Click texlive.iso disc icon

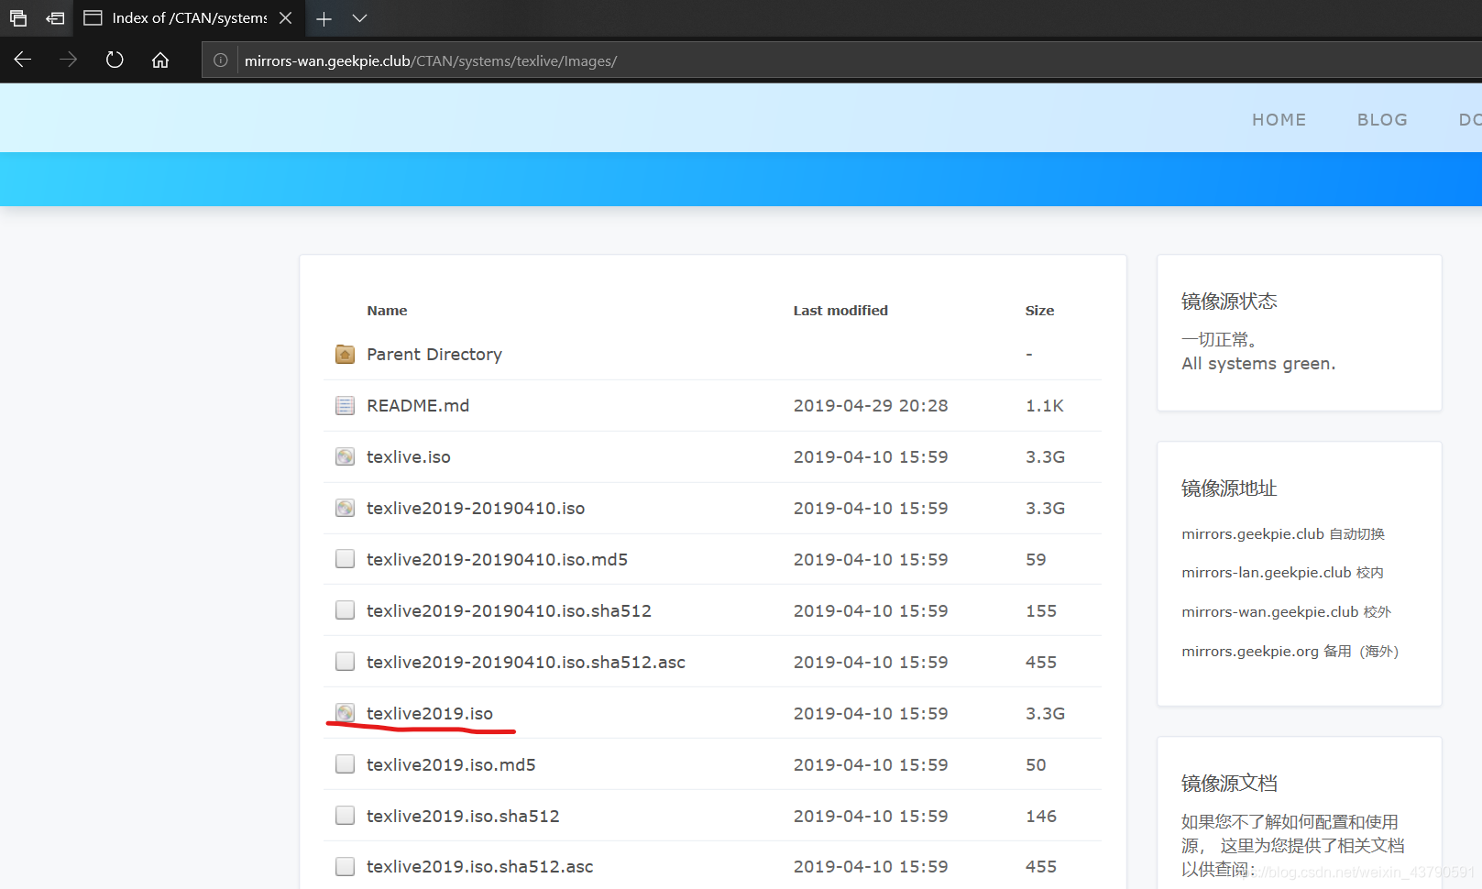click(345, 456)
